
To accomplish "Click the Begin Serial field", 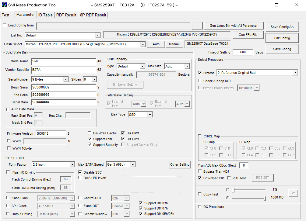I will click(x=64, y=87).
